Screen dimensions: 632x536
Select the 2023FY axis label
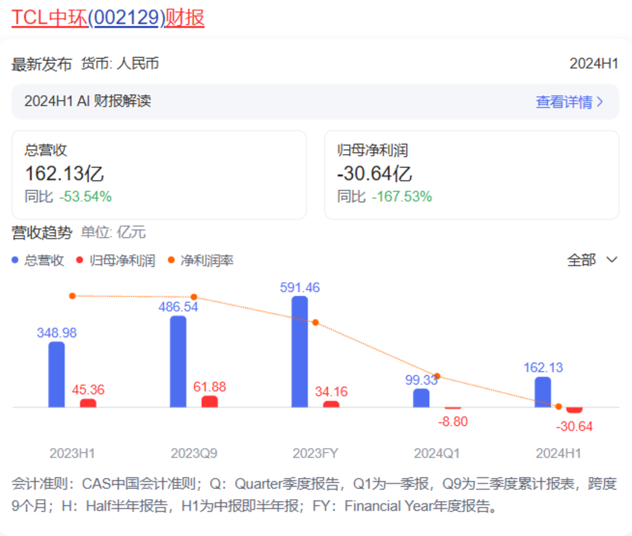tap(315, 453)
